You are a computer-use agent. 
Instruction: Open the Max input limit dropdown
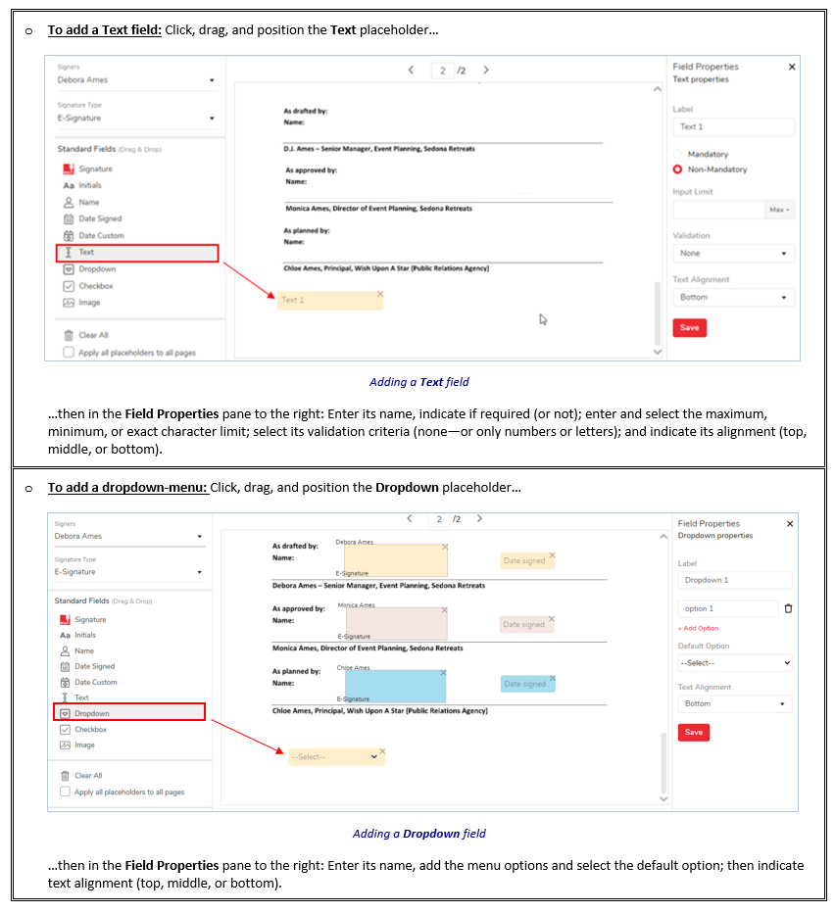(779, 210)
